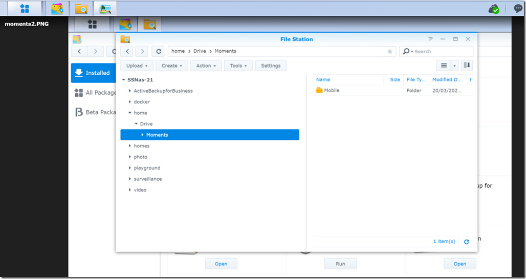Switch to list view mode
Viewport: 526px width, 279px height.
pos(444,66)
